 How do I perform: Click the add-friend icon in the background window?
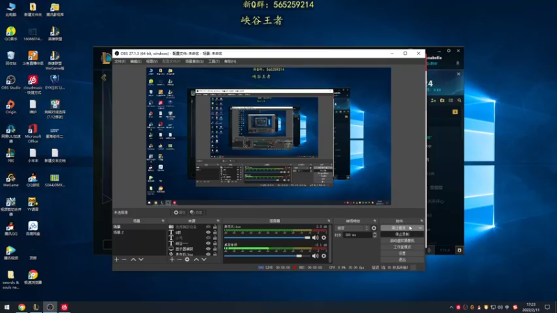coord(433,100)
